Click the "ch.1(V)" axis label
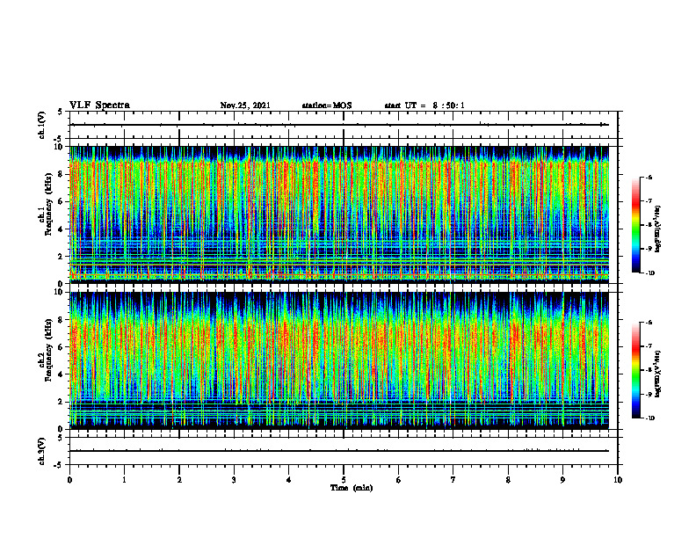Viewport: 696px width, 538px height. [x=42, y=125]
